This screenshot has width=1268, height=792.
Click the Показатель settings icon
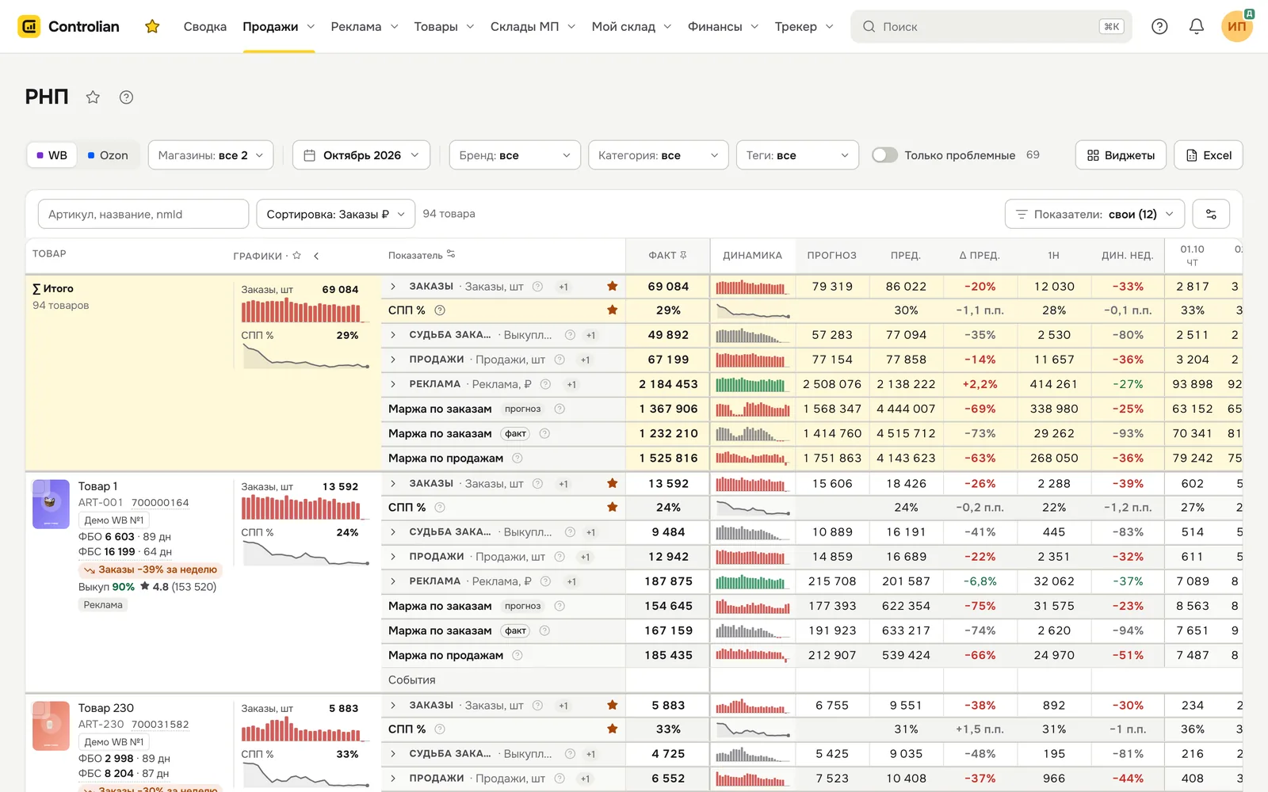451,254
